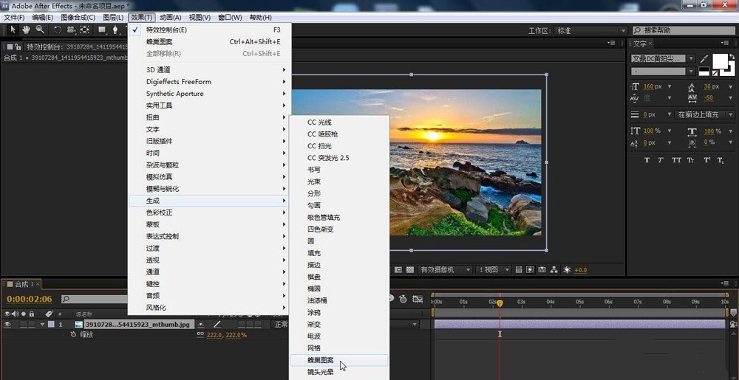Collapse the layer 1 disclosure triangle
739x380 pixels.
[43, 324]
